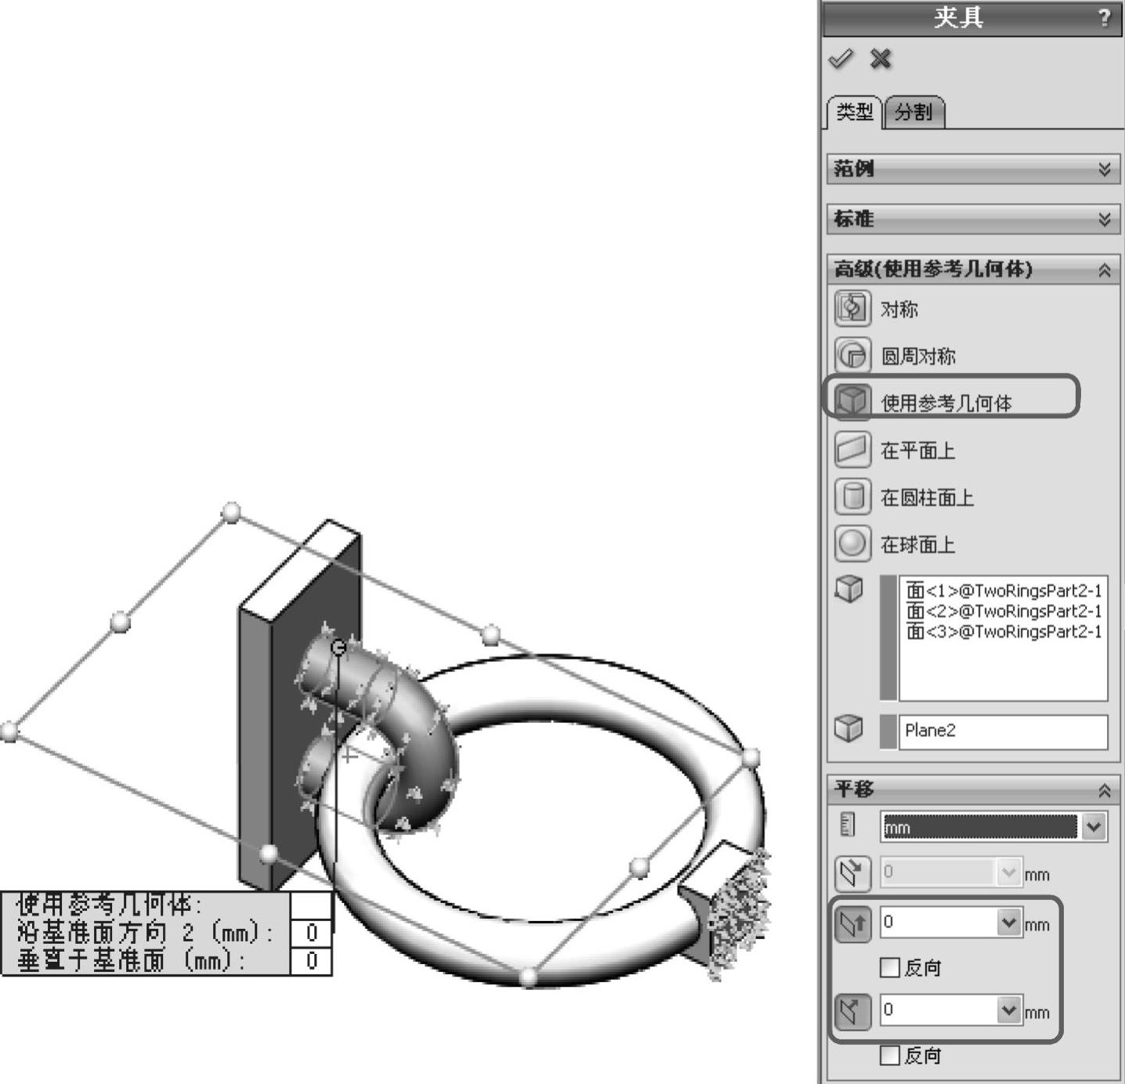Click the Plane2 reference direction field
This screenshot has width=1125, height=1084.
[x=1003, y=732]
